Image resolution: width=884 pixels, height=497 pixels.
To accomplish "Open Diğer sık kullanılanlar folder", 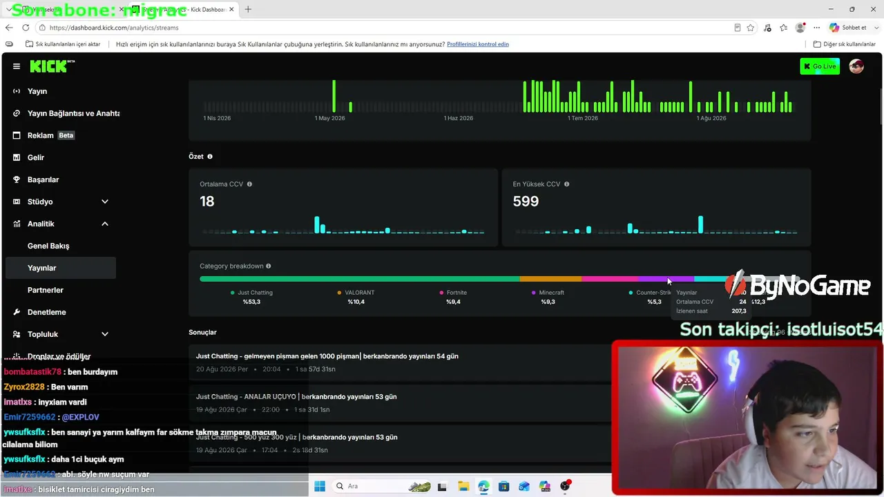I will [845, 44].
